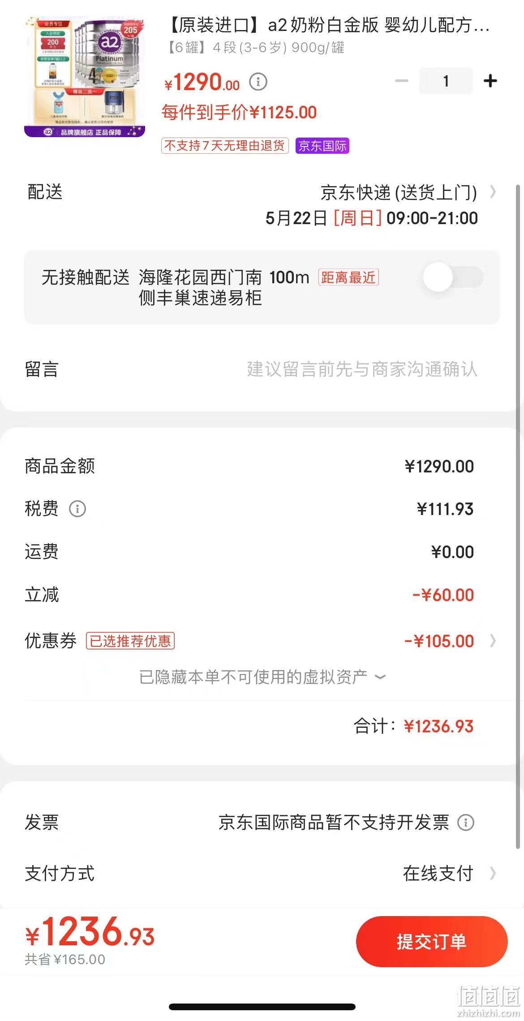Screen dimensions: 524x1021
Task: Click the invoice info icon
Action: [x=466, y=822]
